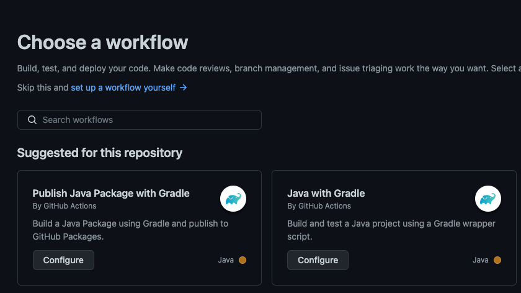Click Gradle elephant logo on Java with Gradle card

point(488,199)
